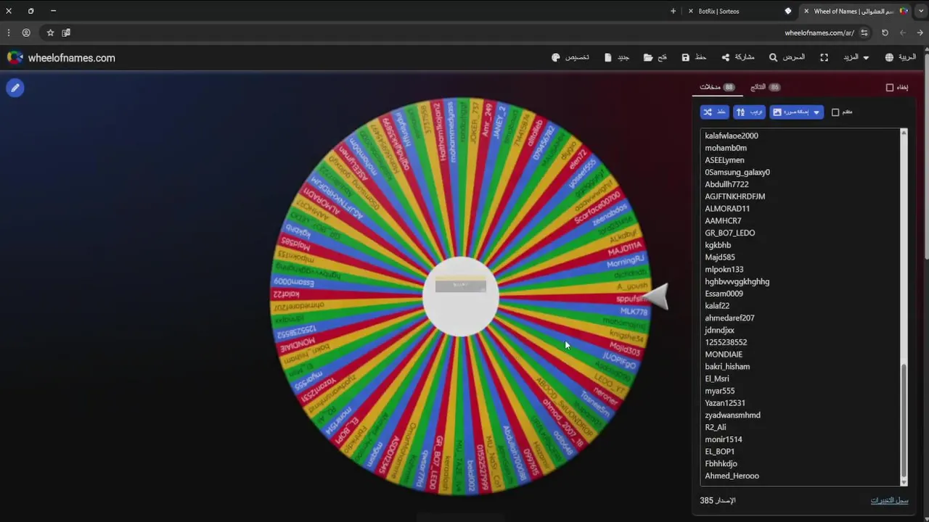
Task: Open the language globe selector
Action: [900, 57]
